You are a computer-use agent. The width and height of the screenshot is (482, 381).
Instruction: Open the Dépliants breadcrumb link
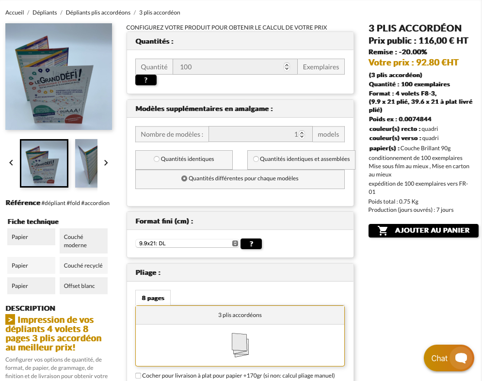pos(45,13)
